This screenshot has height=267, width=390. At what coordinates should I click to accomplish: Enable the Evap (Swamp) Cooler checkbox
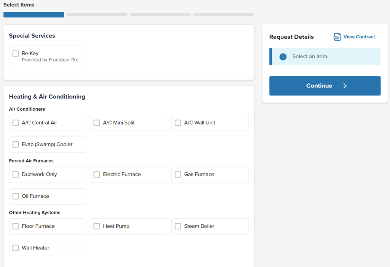pos(15,144)
